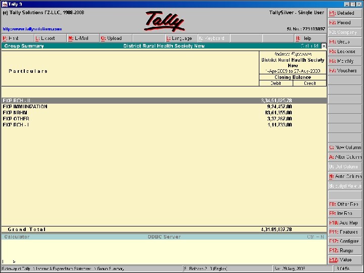
Task: Select EXP NRHM ledger row
Action: click(164, 113)
